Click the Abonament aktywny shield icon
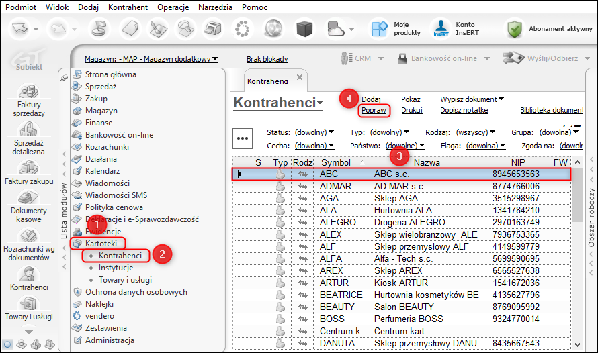This screenshot has width=598, height=353. tap(515, 29)
